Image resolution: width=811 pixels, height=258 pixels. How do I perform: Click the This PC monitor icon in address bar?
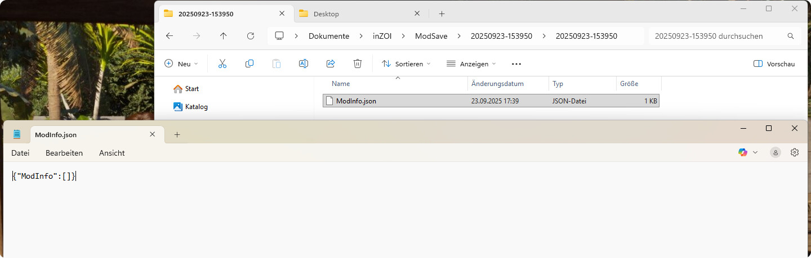[x=279, y=36]
